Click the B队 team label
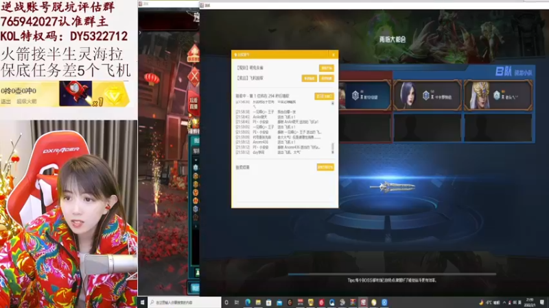The height and width of the screenshot is (308, 549). [x=503, y=72]
